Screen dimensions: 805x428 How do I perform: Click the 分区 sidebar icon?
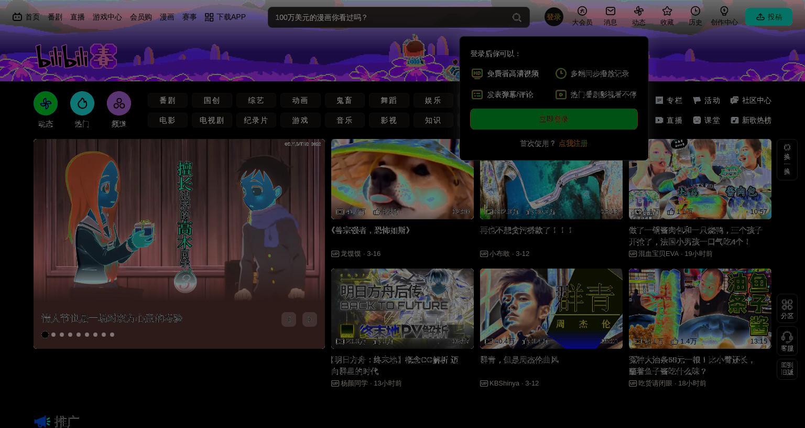787,308
